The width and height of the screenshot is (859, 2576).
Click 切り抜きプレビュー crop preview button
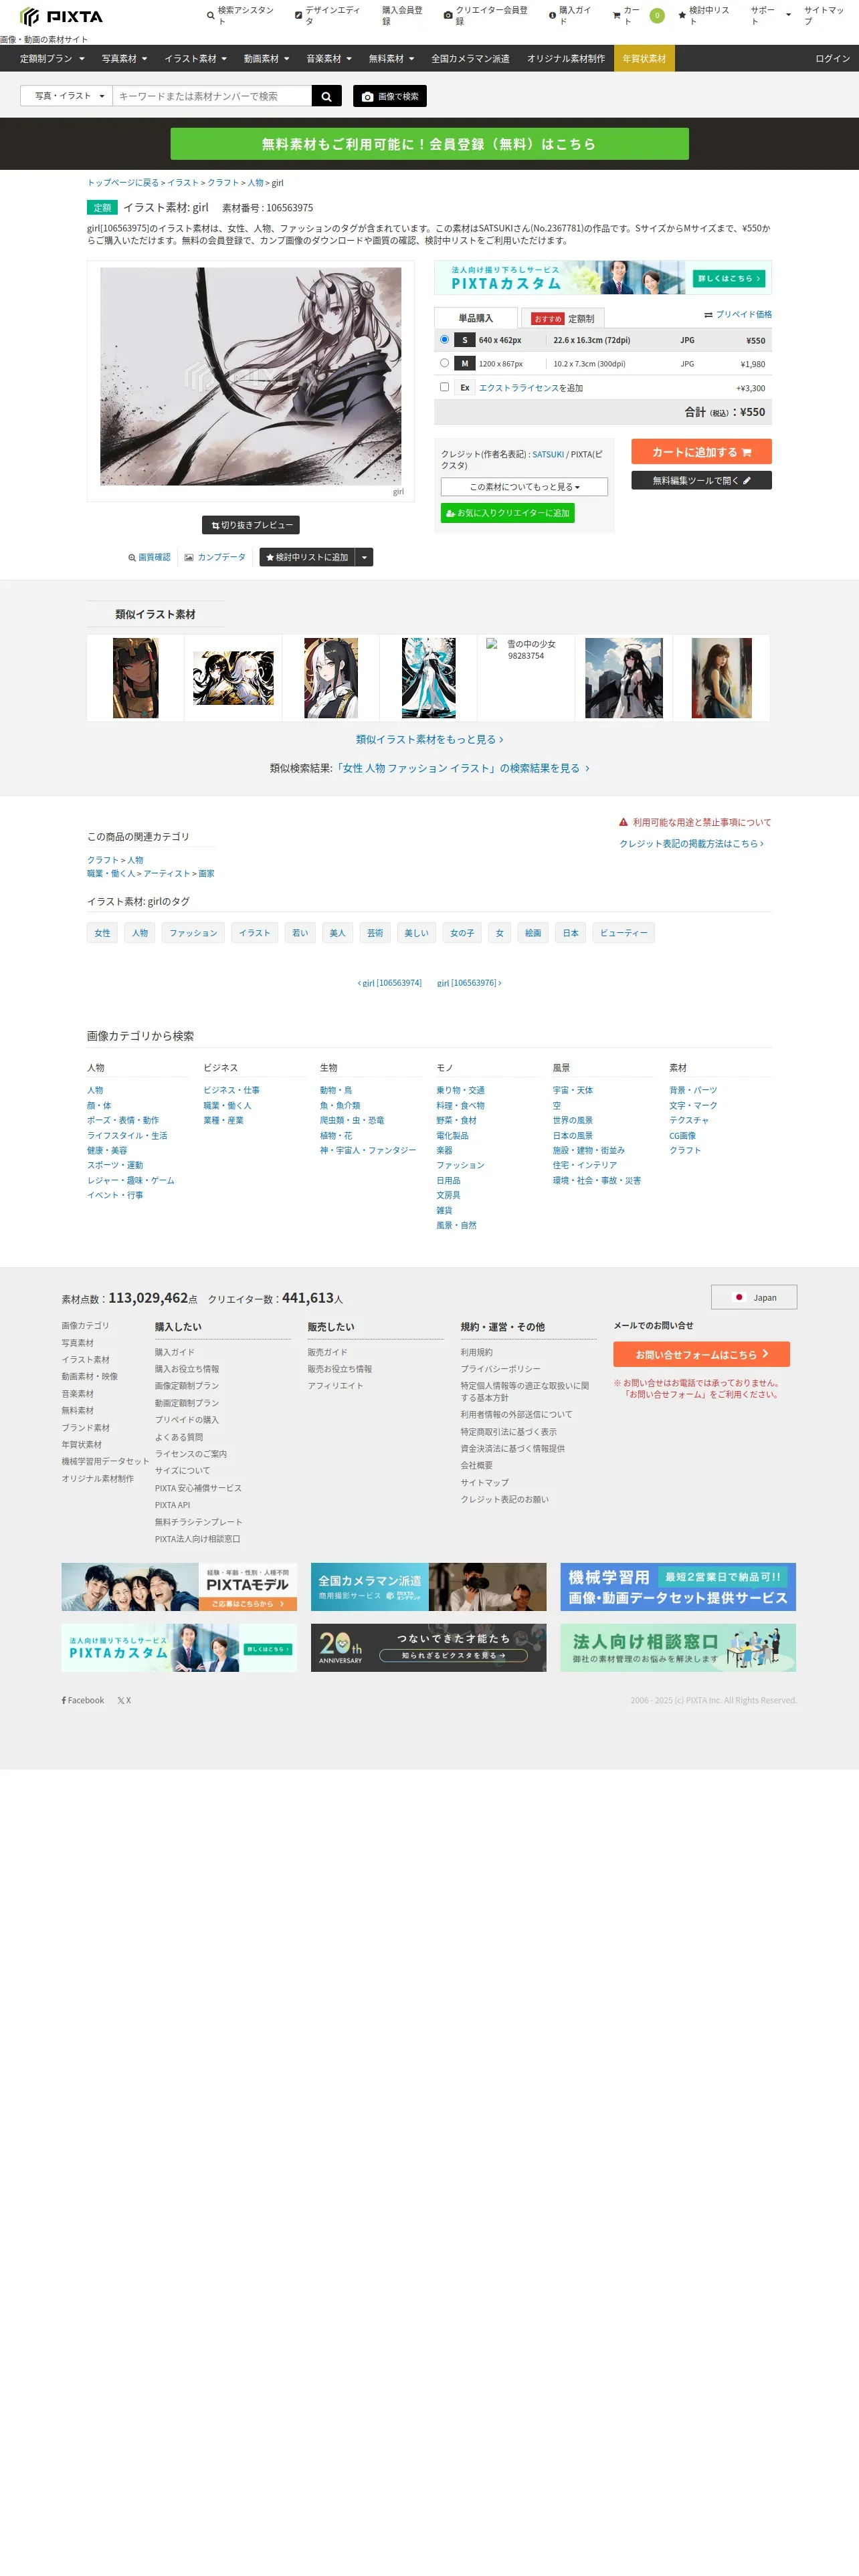[x=251, y=525]
